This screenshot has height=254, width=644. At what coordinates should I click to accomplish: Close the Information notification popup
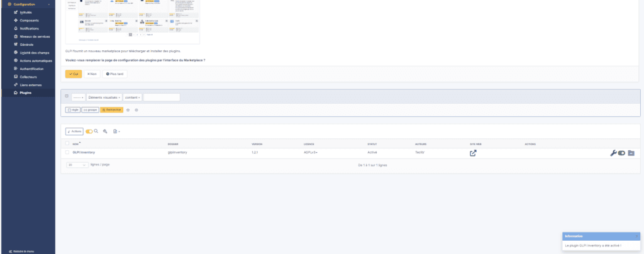point(636,236)
